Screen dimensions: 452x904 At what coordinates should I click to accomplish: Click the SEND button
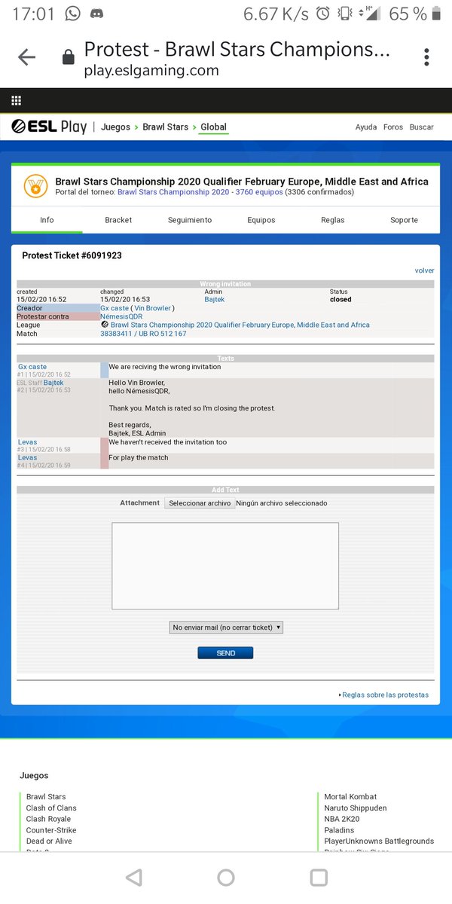225,653
